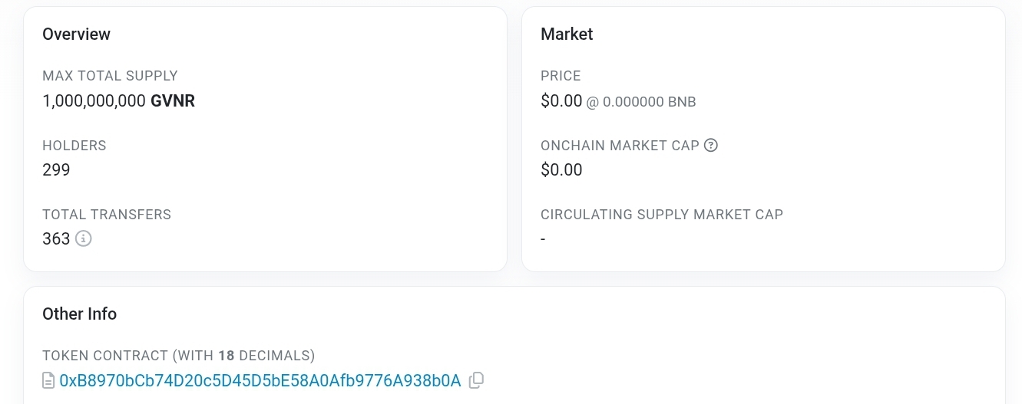Click the Circulating Supply Market Cap label
This screenshot has width=1022, height=404.
662,215
